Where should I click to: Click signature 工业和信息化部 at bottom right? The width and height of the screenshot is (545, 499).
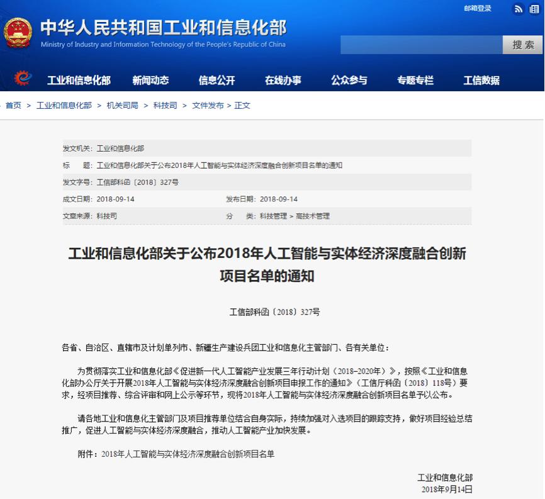click(445, 478)
